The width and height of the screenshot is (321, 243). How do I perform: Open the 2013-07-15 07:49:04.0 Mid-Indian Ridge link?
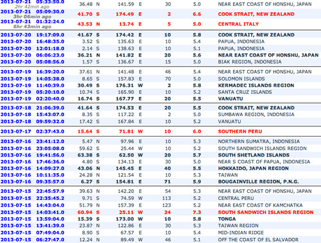click(x=32, y=233)
